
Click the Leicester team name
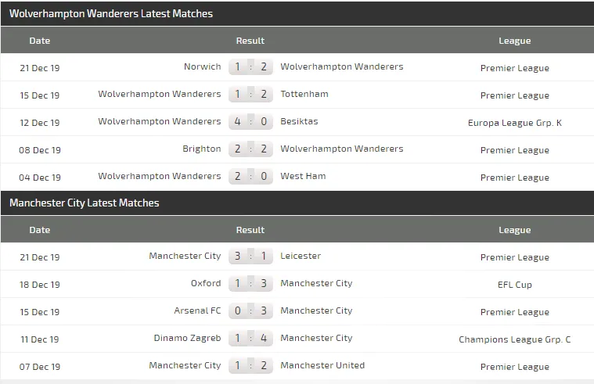(x=301, y=256)
